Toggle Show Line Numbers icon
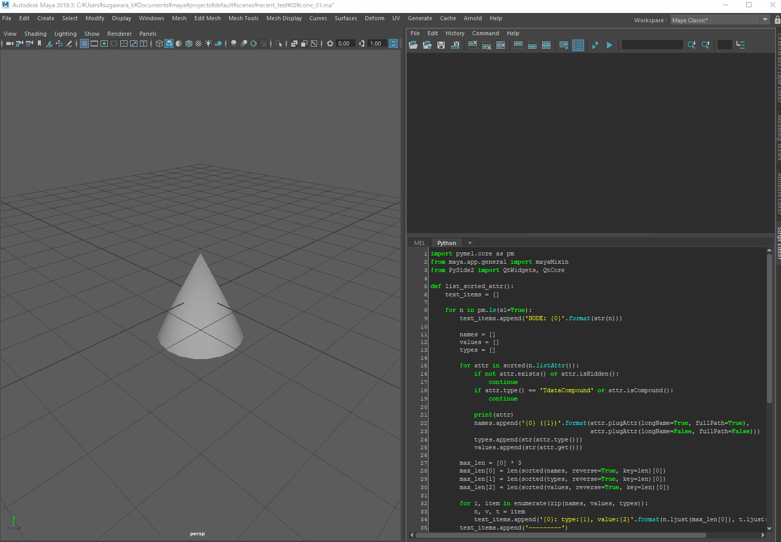Image resolution: width=781 pixels, height=542 pixels. [x=578, y=45]
